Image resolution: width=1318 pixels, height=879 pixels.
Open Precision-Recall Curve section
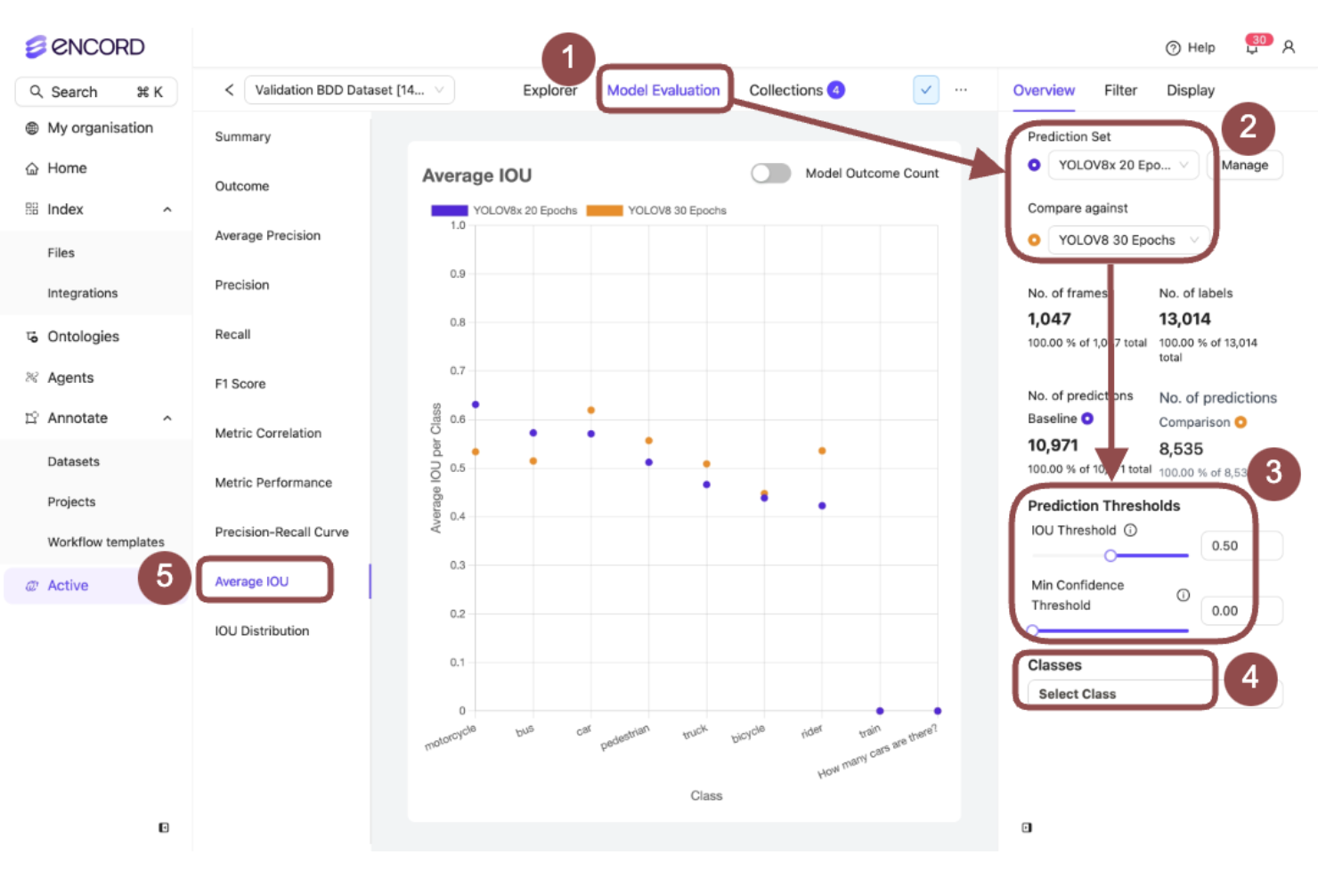(x=281, y=532)
